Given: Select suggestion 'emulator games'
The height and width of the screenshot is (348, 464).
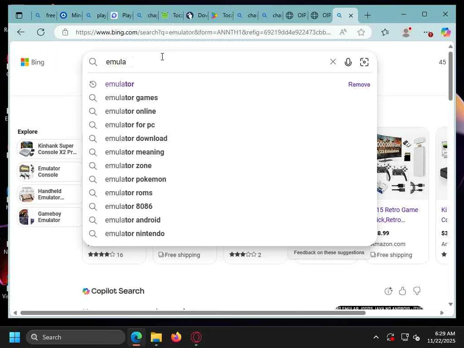Looking at the screenshot, I should pos(229,98).
